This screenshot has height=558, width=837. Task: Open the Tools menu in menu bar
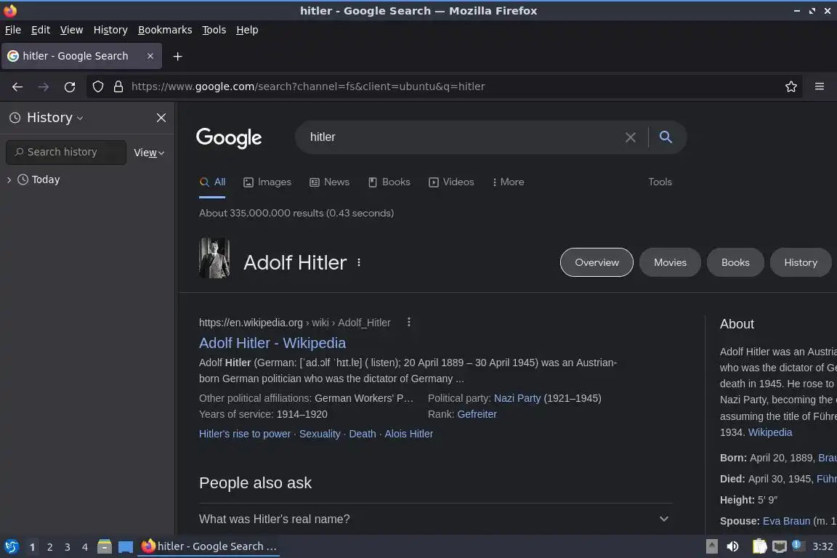pyautogui.click(x=214, y=30)
